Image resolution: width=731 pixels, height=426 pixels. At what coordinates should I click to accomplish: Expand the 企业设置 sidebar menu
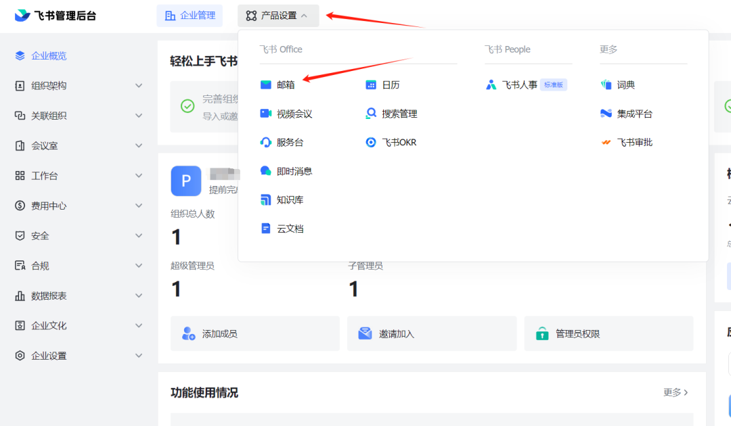click(139, 356)
